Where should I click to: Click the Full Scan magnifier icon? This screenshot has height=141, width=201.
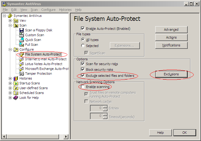coord(21,45)
